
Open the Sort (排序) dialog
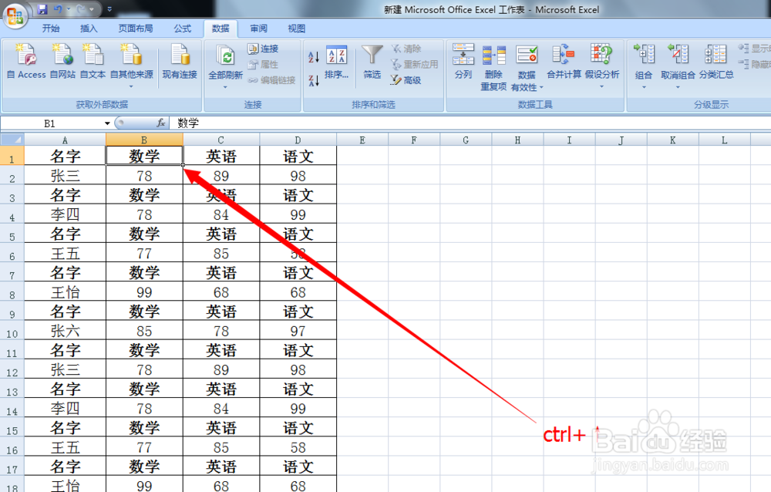336,62
